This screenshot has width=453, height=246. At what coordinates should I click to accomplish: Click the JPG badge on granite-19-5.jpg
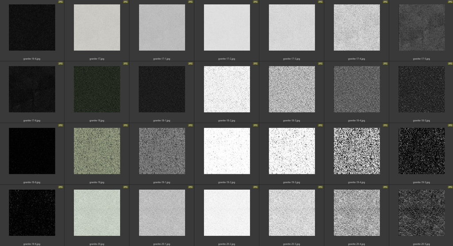(x=450, y=125)
